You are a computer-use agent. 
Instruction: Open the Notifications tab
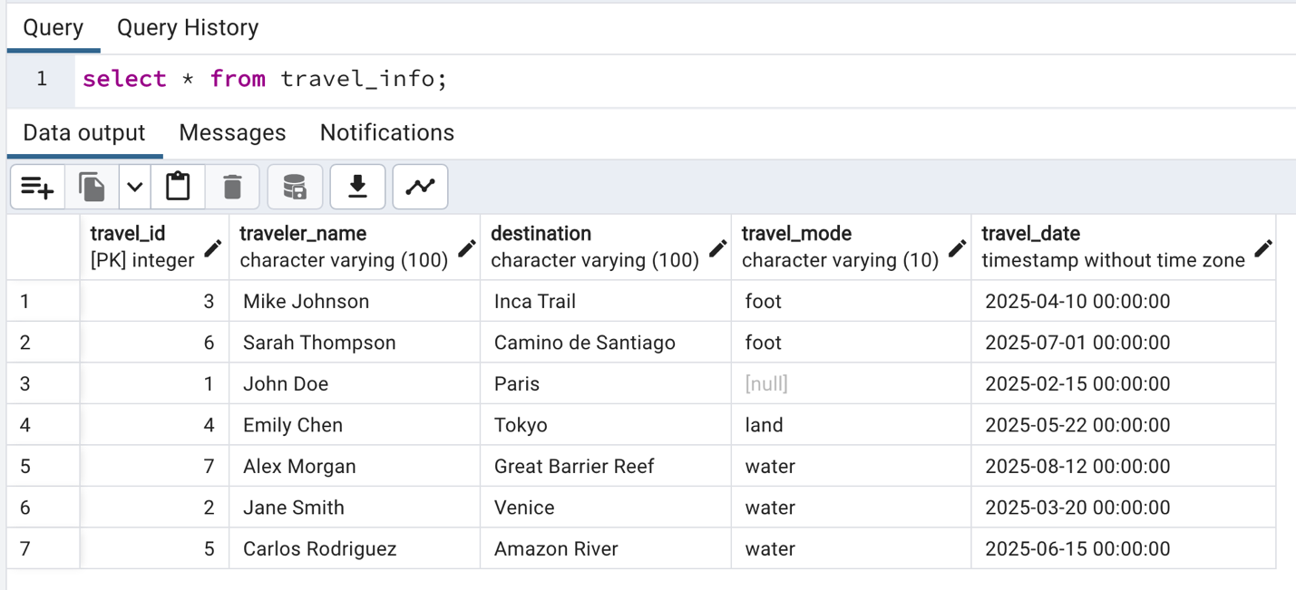click(386, 133)
